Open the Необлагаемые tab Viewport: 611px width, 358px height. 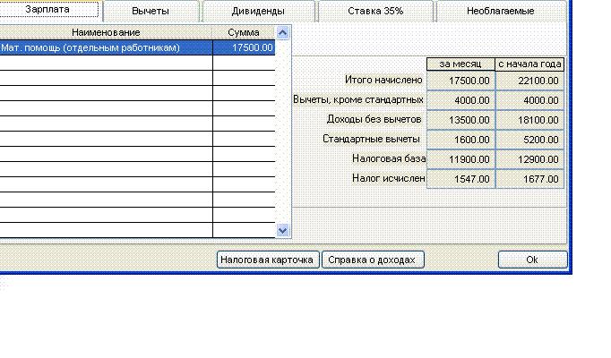501,12
